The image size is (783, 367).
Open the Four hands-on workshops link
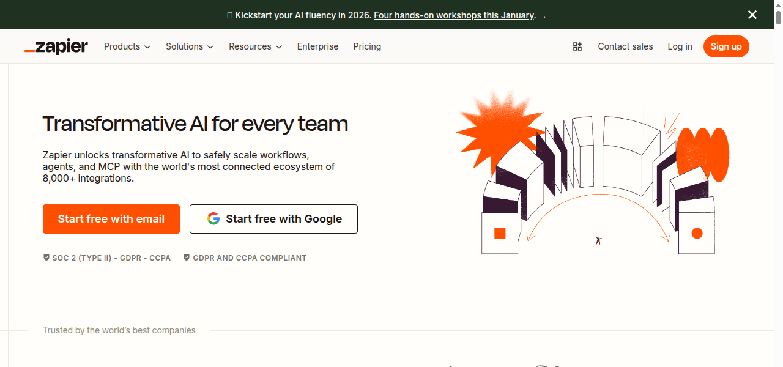454,15
